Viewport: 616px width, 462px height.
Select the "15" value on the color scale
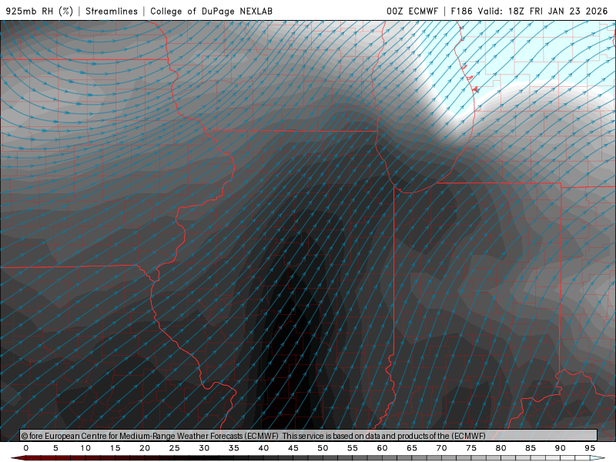pyautogui.click(x=115, y=448)
